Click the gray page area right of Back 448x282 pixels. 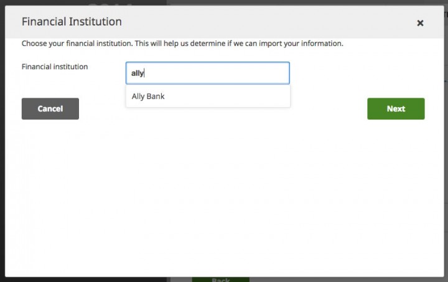[342, 279]
